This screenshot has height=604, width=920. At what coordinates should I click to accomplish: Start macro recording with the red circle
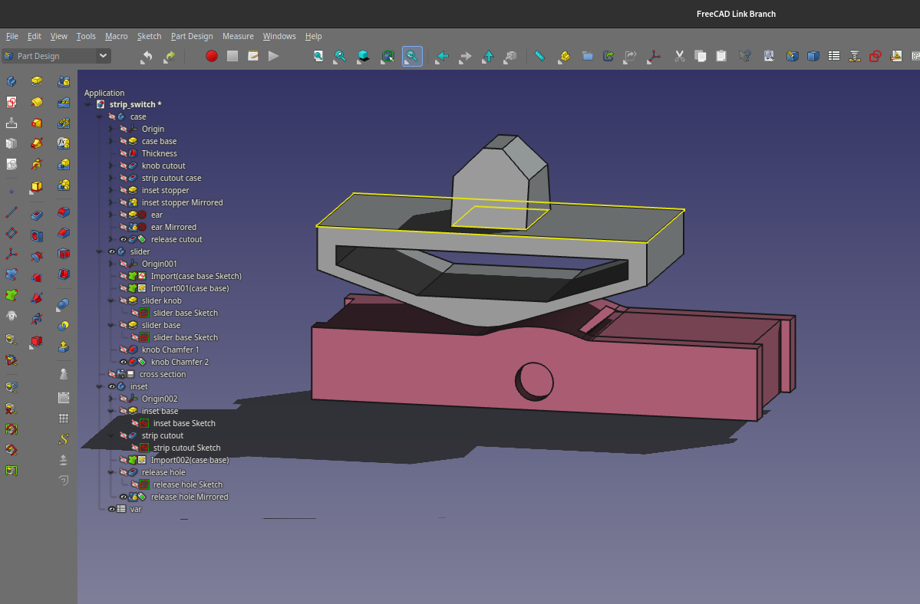(x=212, y=56)
